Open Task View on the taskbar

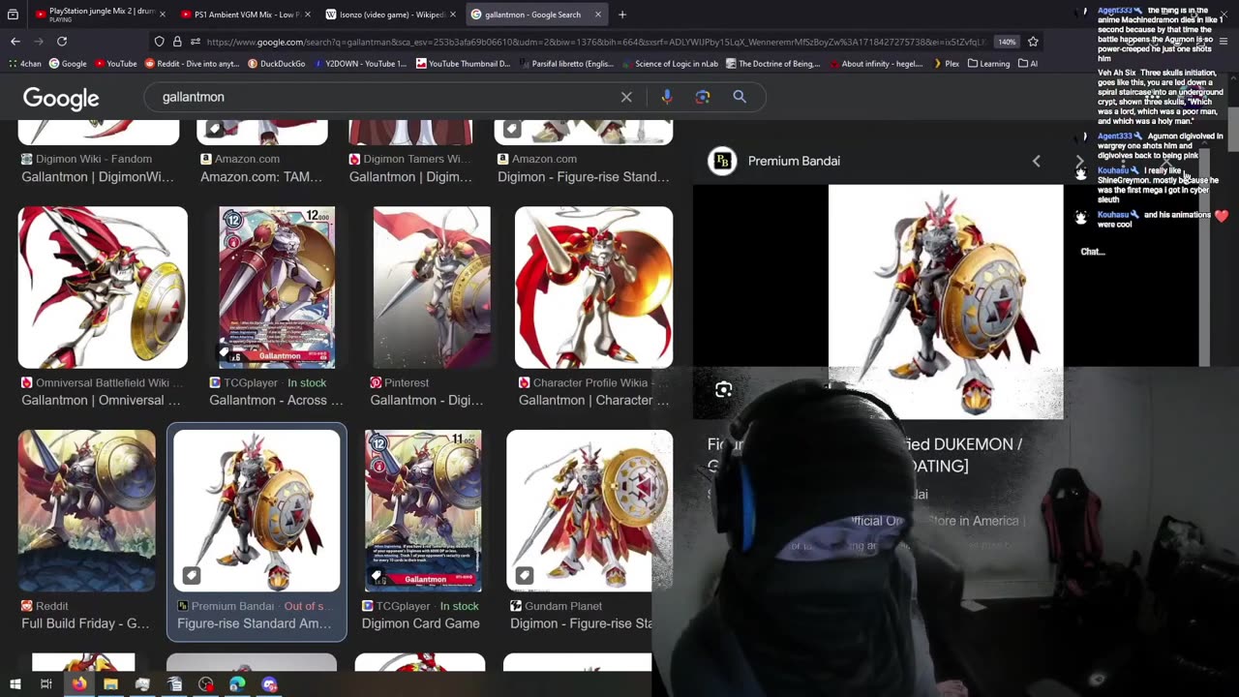point(46,684)
